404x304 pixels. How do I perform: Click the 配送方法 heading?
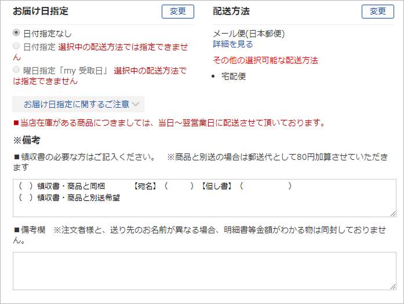point(231,11)
